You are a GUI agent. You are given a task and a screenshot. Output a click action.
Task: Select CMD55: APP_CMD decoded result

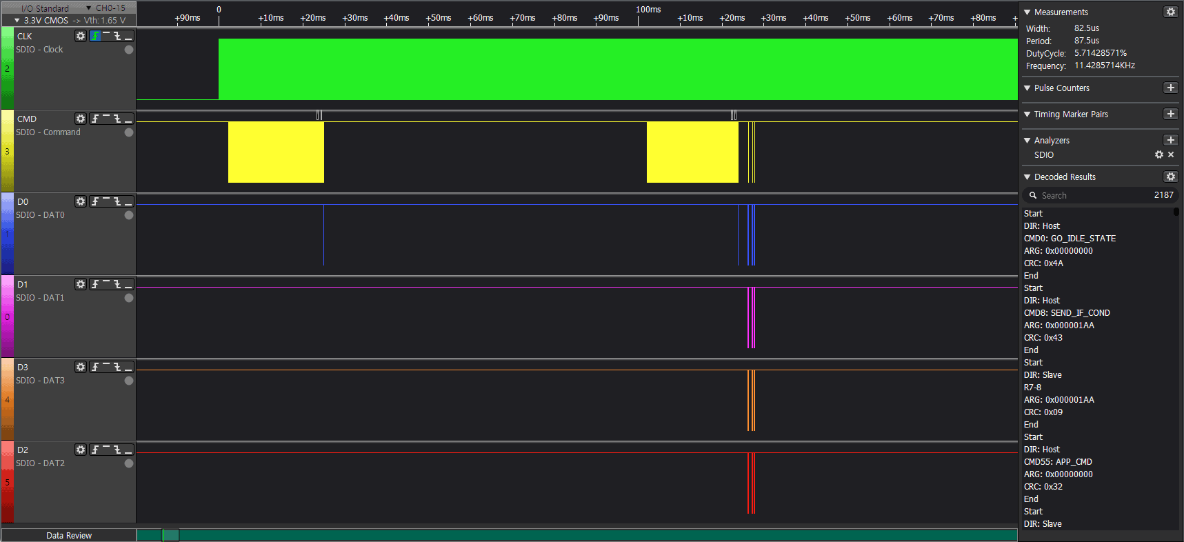tap(1058, 462)
